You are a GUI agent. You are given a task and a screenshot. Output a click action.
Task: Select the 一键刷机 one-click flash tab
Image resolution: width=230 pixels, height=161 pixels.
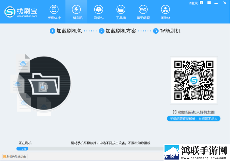[76, 12]
